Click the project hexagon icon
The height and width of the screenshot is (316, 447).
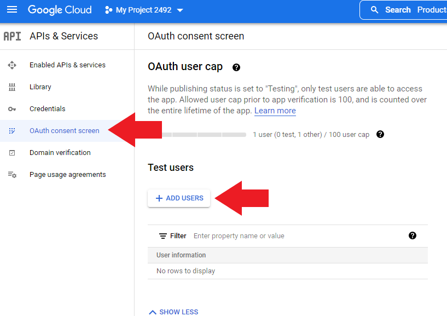(108, 10)
